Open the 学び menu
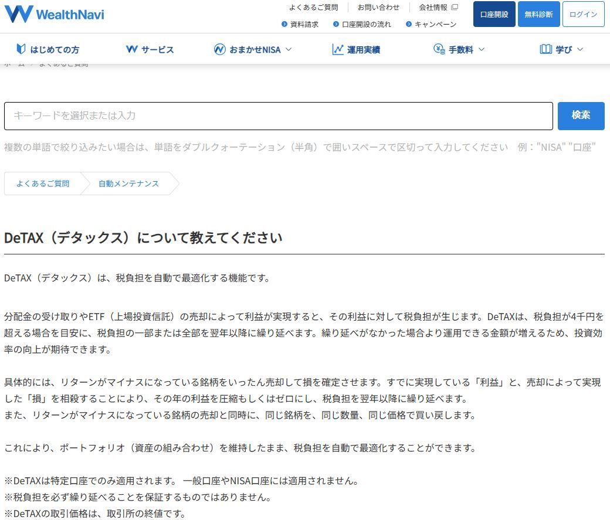Image resolution: width=610 pixels, height=520 pixels. pyautogui.click(x=561, y=49)
